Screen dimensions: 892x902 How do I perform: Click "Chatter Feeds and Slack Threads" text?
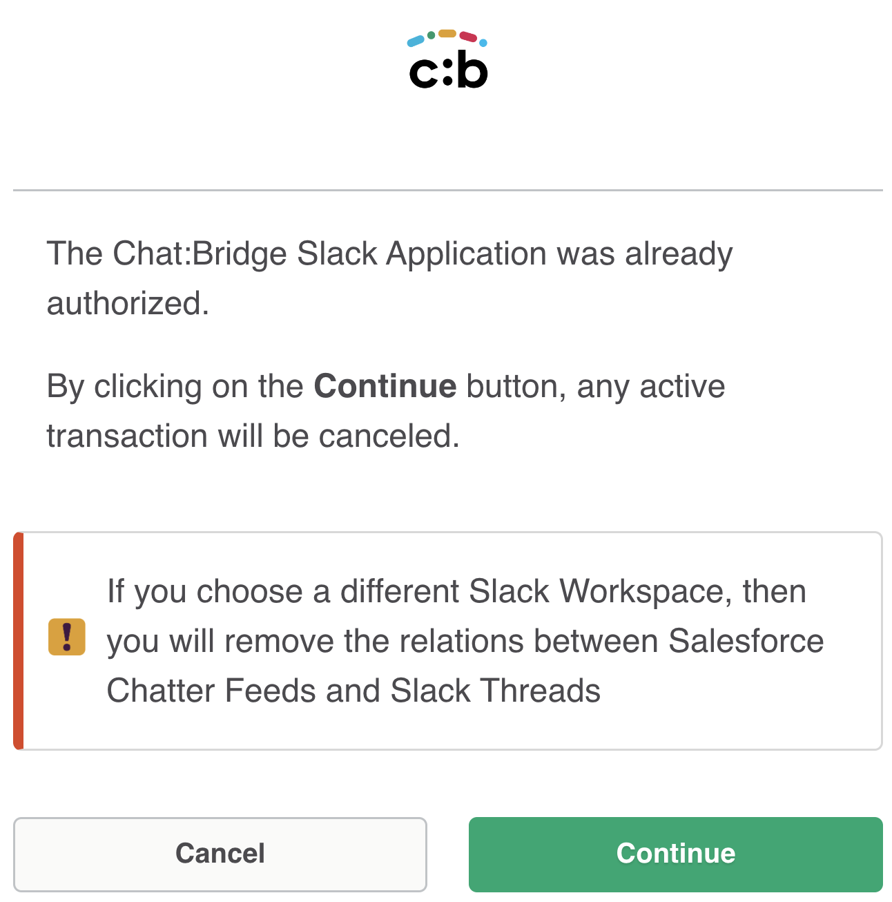point(353,691)
